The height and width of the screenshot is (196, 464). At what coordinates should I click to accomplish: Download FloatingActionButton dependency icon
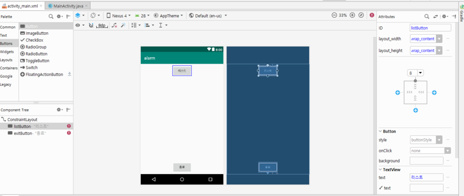pos(69,74)
